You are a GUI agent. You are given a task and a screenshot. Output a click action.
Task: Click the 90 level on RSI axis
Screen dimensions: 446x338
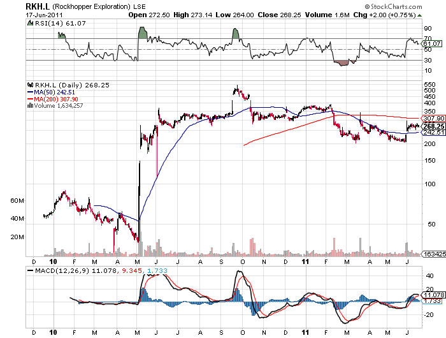coord(428,29)
